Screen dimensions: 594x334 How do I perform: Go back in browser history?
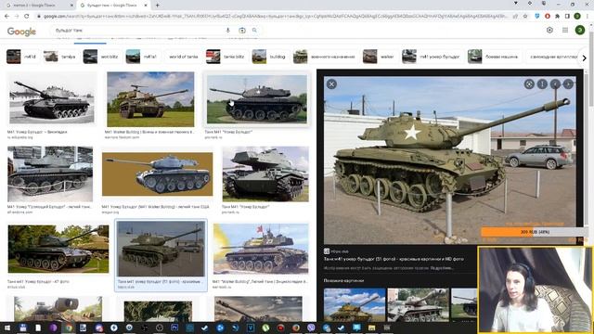point(6,17)
